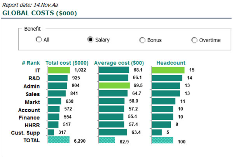
Task: Click the 925 total cost value
Action: 76,78
